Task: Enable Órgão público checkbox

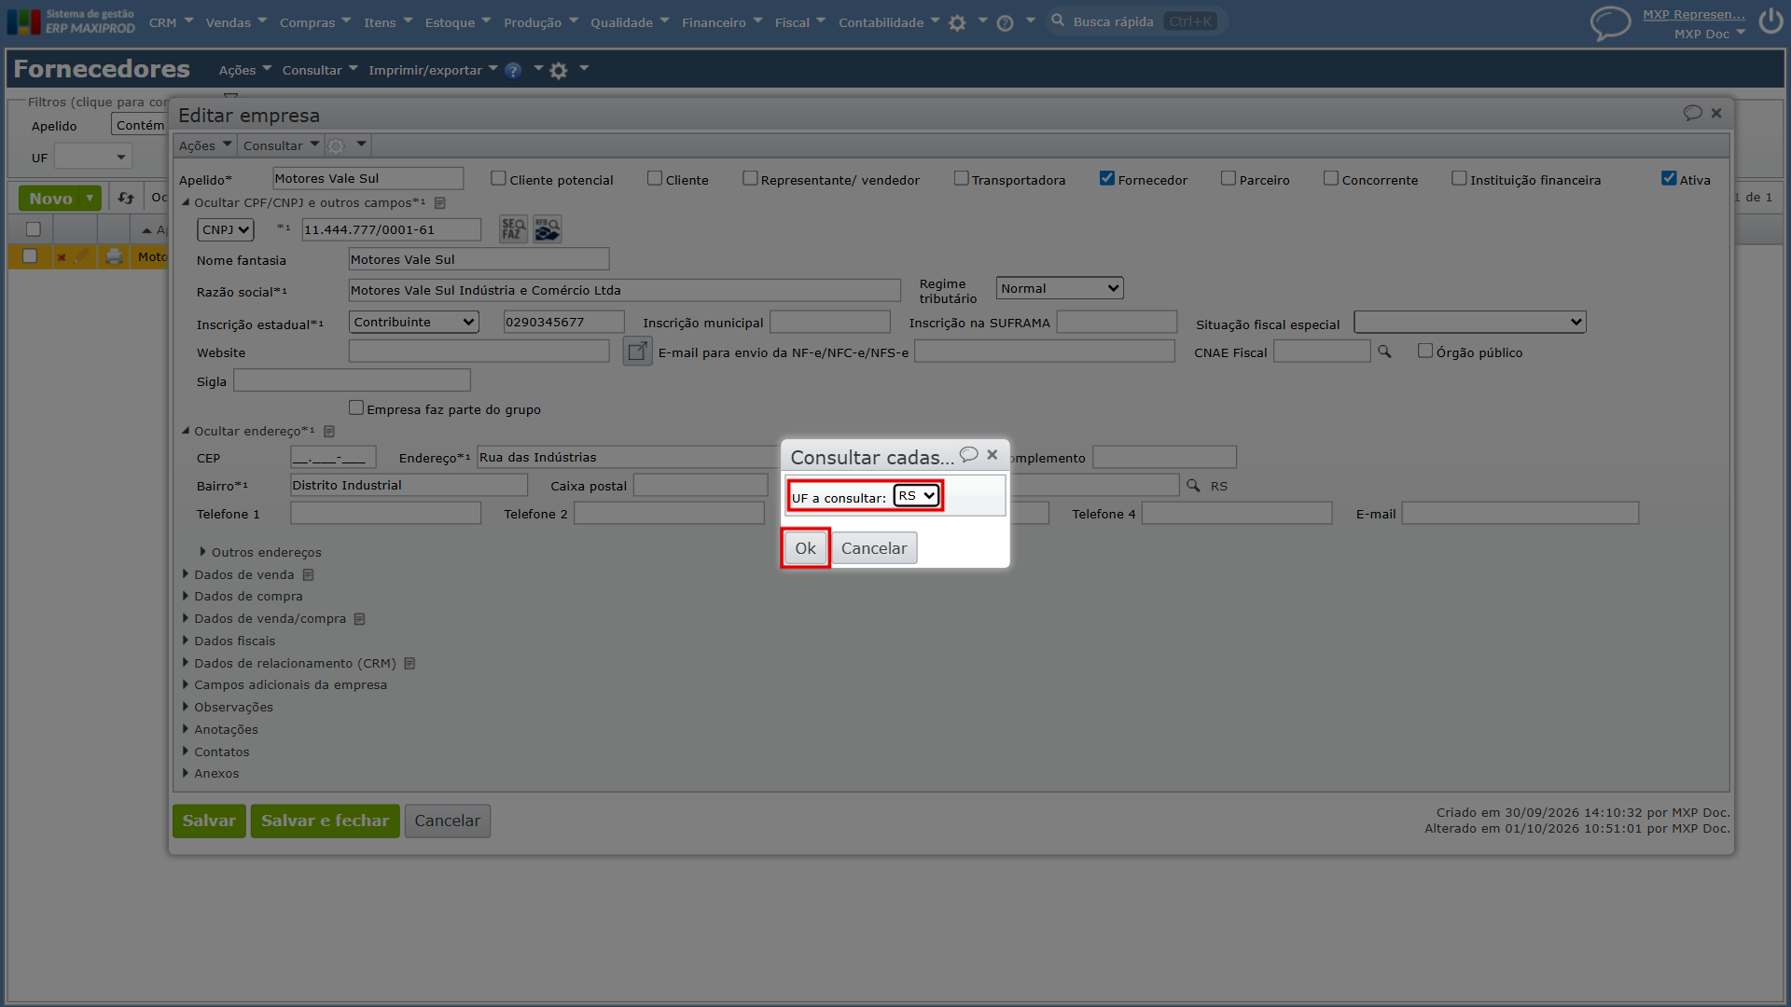Action: pos(1425,351)
